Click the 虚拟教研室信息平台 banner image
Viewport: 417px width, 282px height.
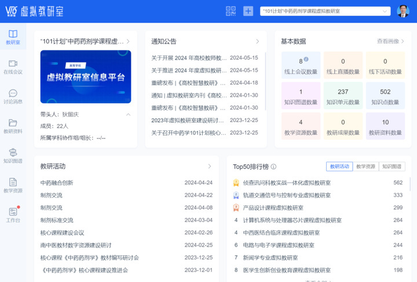click(x=86, y=77)
